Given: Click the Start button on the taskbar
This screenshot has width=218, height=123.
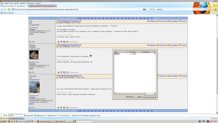Looking at the screenshot, I should click(4, 121).
